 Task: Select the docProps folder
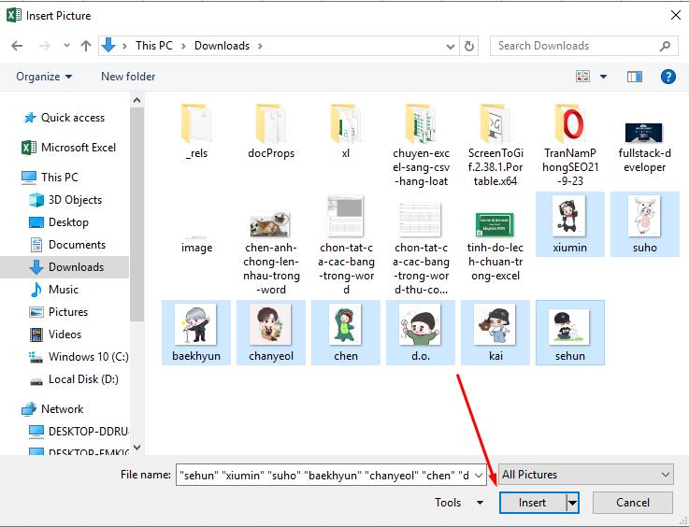click(271, 131)
